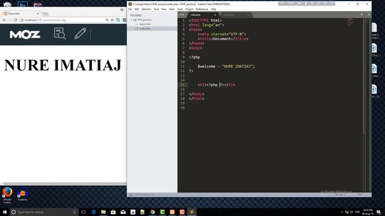Collapse the PHP_practice folder in sidebar

point(132,20)
